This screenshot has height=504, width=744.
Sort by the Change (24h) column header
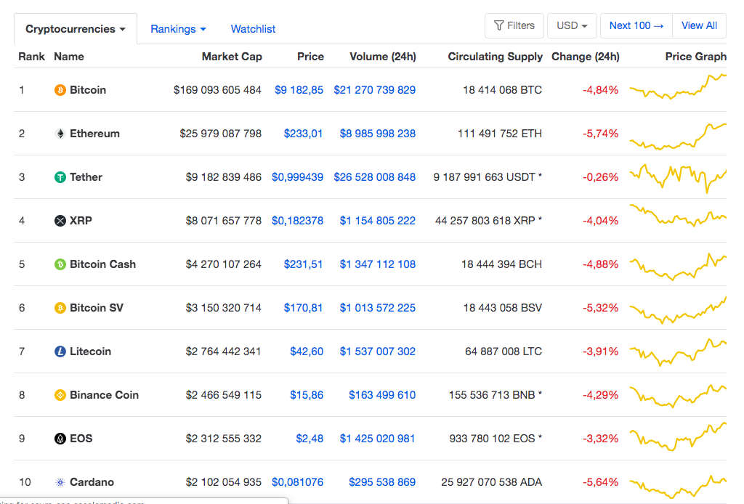pos(585,57)
